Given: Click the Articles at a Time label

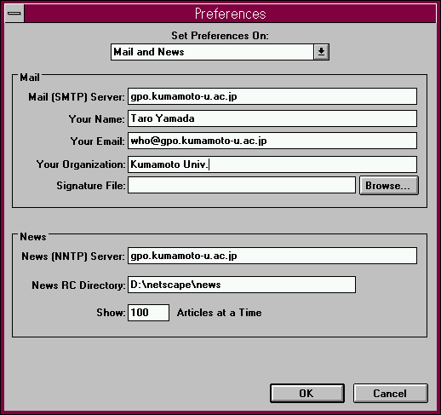Looking at the screenshot, I should point(219,313).
